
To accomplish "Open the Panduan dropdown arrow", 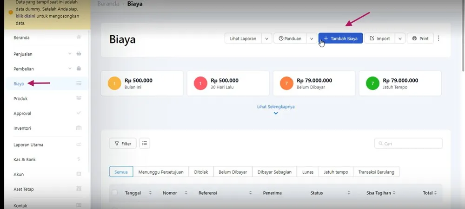I will (x=312, y=38).
